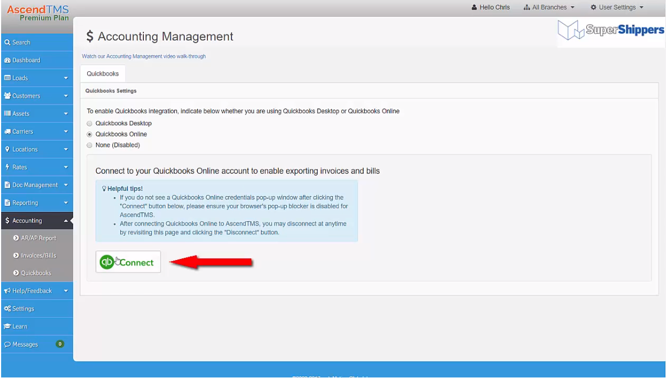Open the Learn menu item
The height and width of the screenshot is (378, 666).
tap(37, 327)
